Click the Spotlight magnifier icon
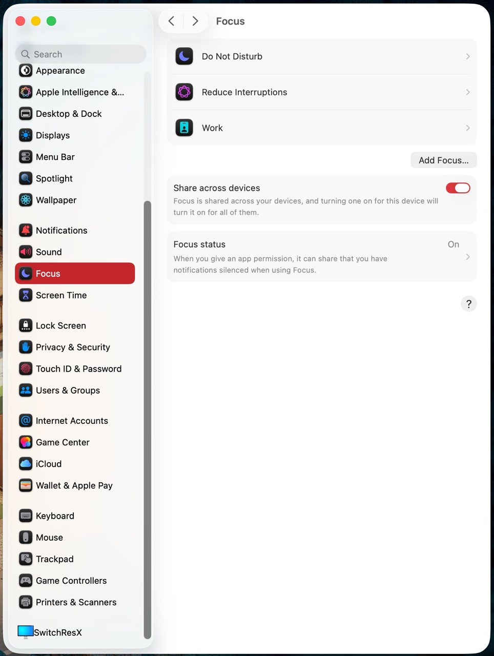Screen dimensions: 494x656 pos(26,178)
